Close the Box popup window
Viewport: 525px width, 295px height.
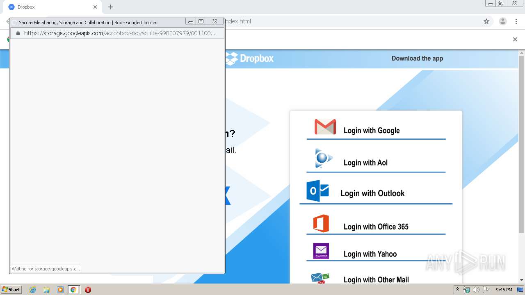click(x=215, y=22)
